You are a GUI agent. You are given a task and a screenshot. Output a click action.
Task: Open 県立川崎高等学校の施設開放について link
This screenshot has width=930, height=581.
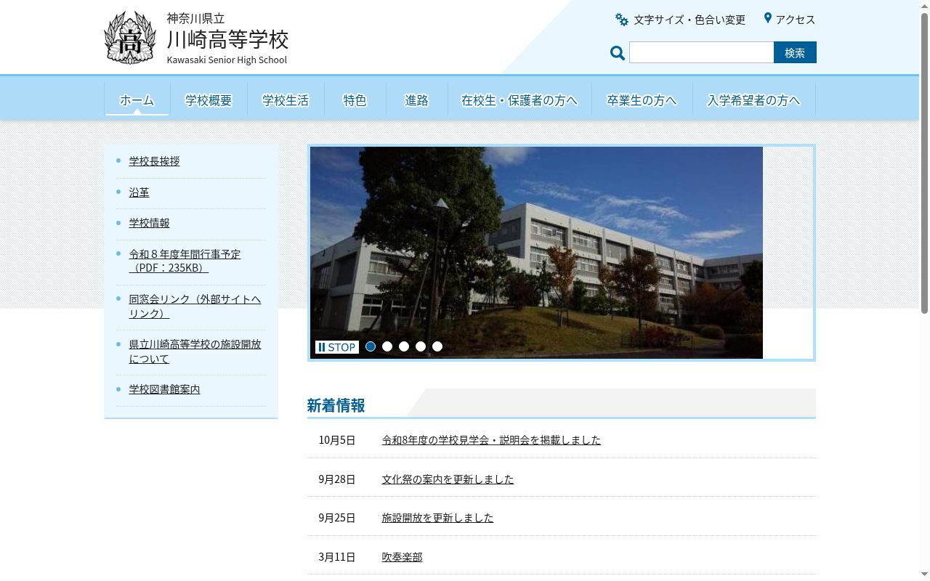click(195, 351)
